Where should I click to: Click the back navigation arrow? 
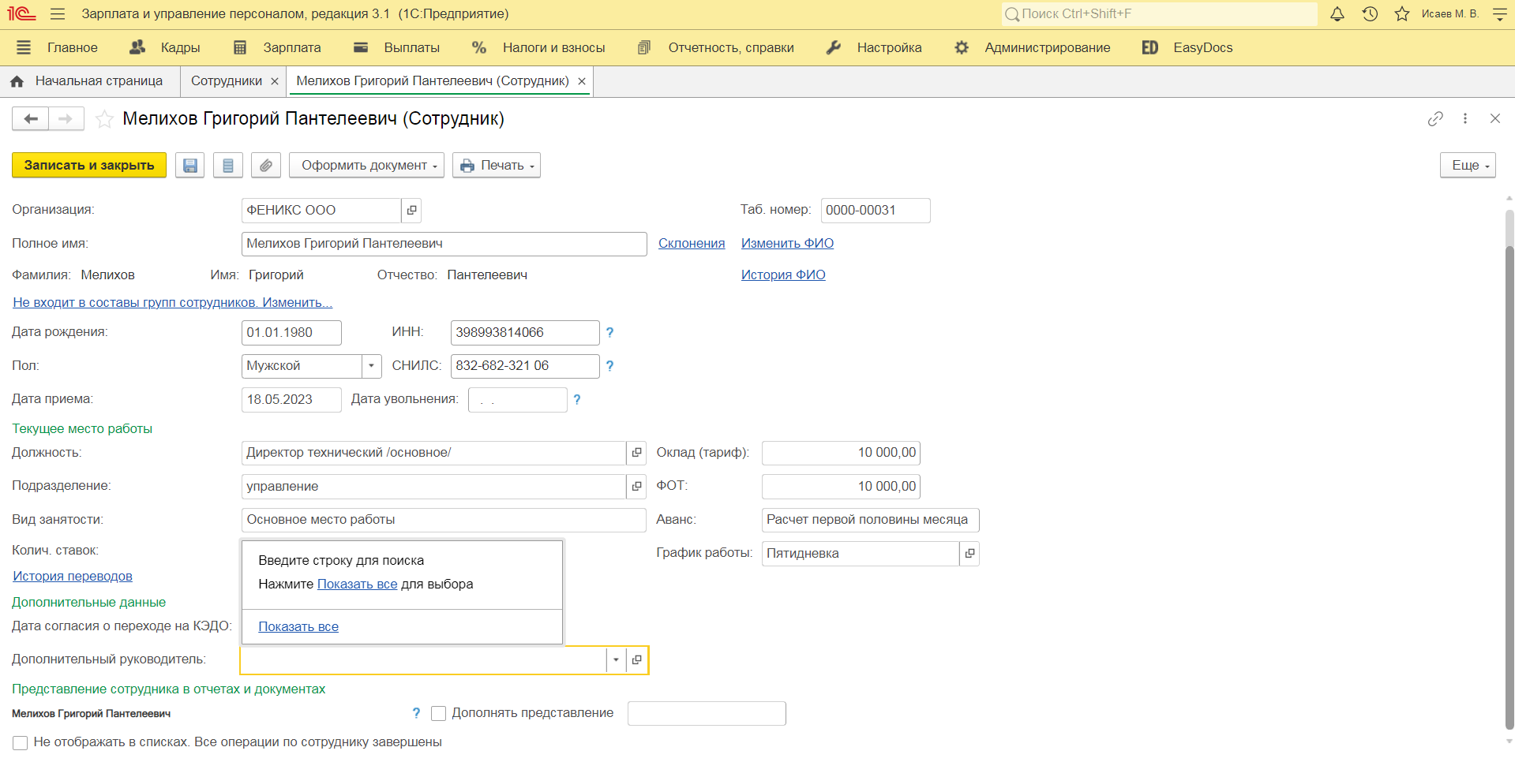pos(31,119)
